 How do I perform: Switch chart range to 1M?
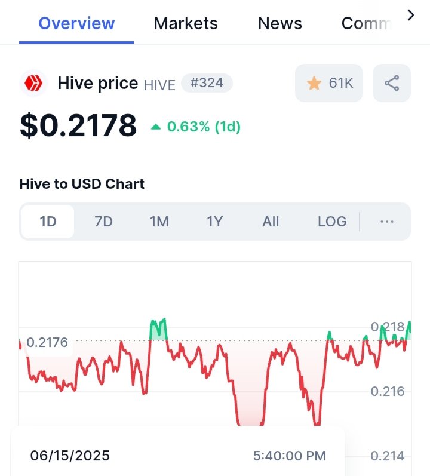tap(159, 222)
